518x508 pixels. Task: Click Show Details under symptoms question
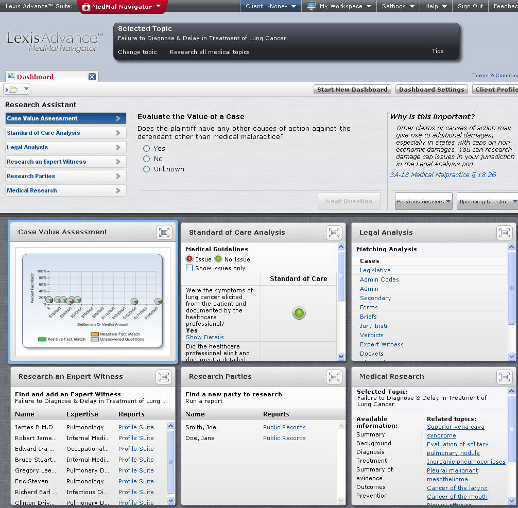coord(205,337)
